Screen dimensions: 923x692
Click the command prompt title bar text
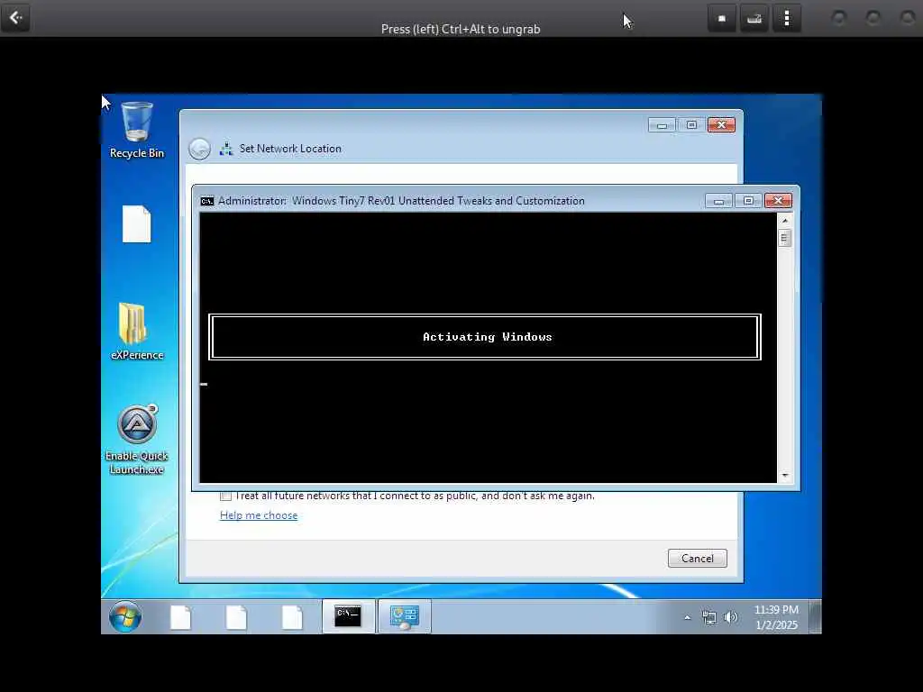pyautogui.click(x=401, y=201)
